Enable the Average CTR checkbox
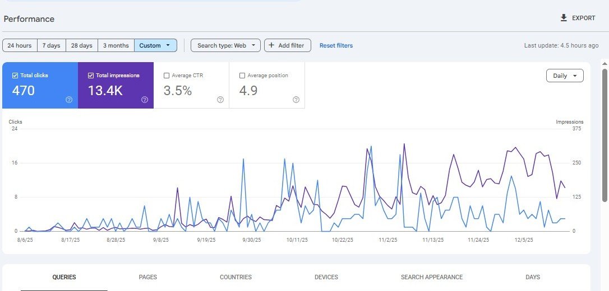 pos(167,76)
